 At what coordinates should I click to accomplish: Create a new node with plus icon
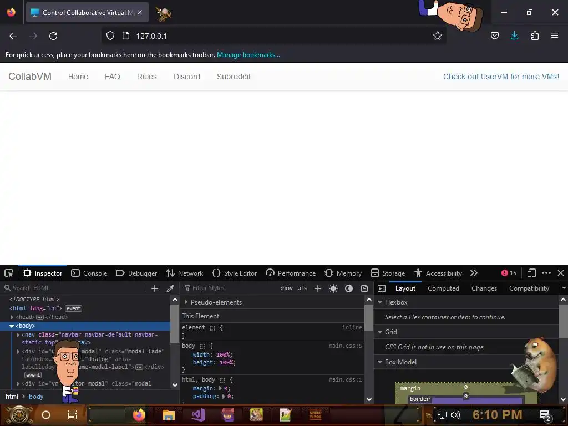tap(155, 288)
